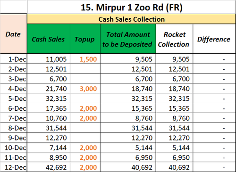Click the 2,000 topup for 7-Dec

point(85,118)
